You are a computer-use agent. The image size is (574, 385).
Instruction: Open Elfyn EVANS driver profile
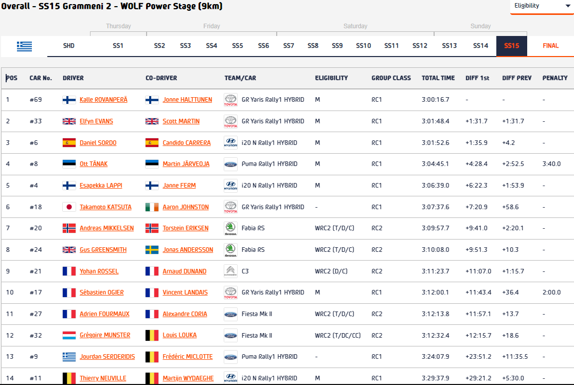pos(96,121)
